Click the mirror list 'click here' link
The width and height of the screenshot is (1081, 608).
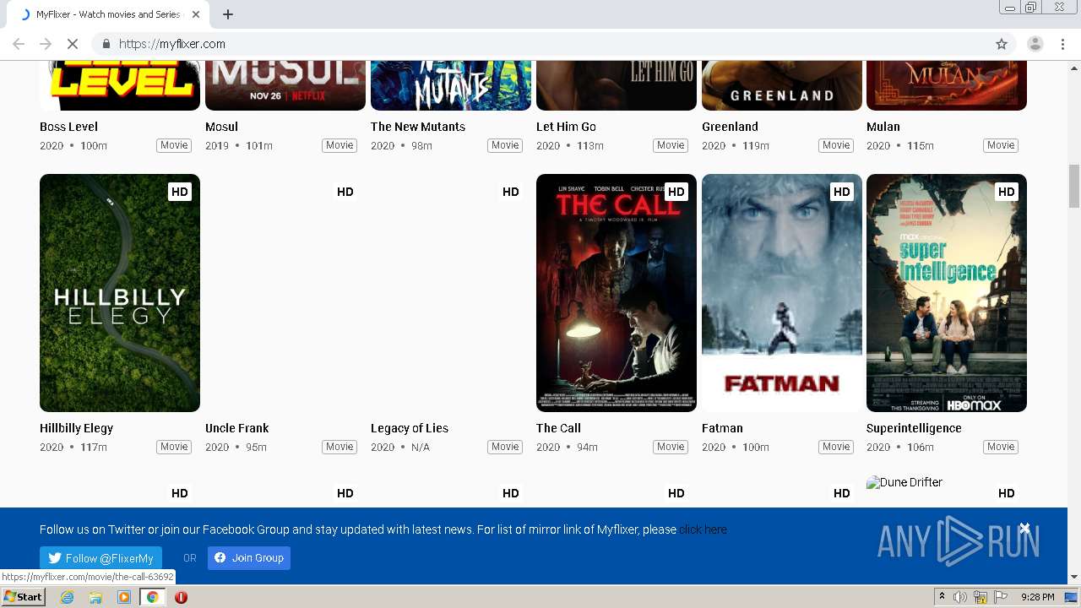point(703,529)
